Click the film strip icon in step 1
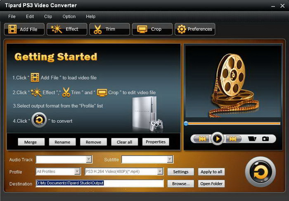Screen dimensions: 289x201 35,77
